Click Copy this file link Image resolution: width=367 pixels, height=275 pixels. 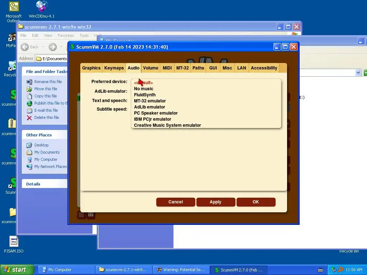(x=46, y=96)
